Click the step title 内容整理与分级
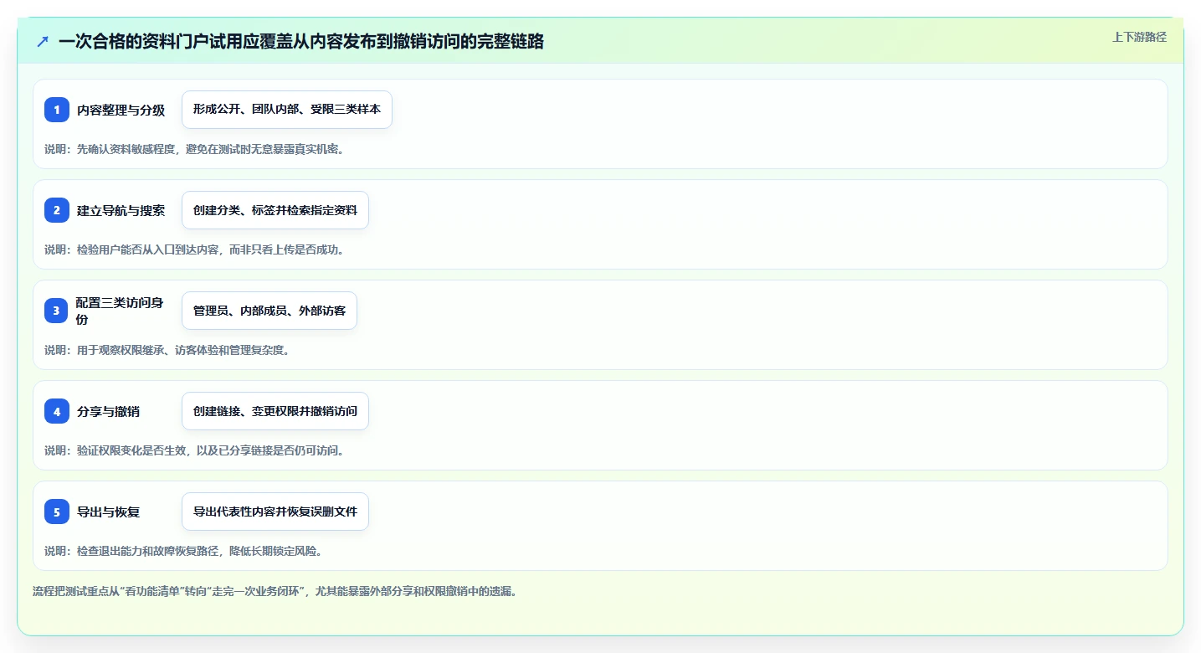Image resolution: width=1201 pixels, height=653 pixels. pos(121,110)
